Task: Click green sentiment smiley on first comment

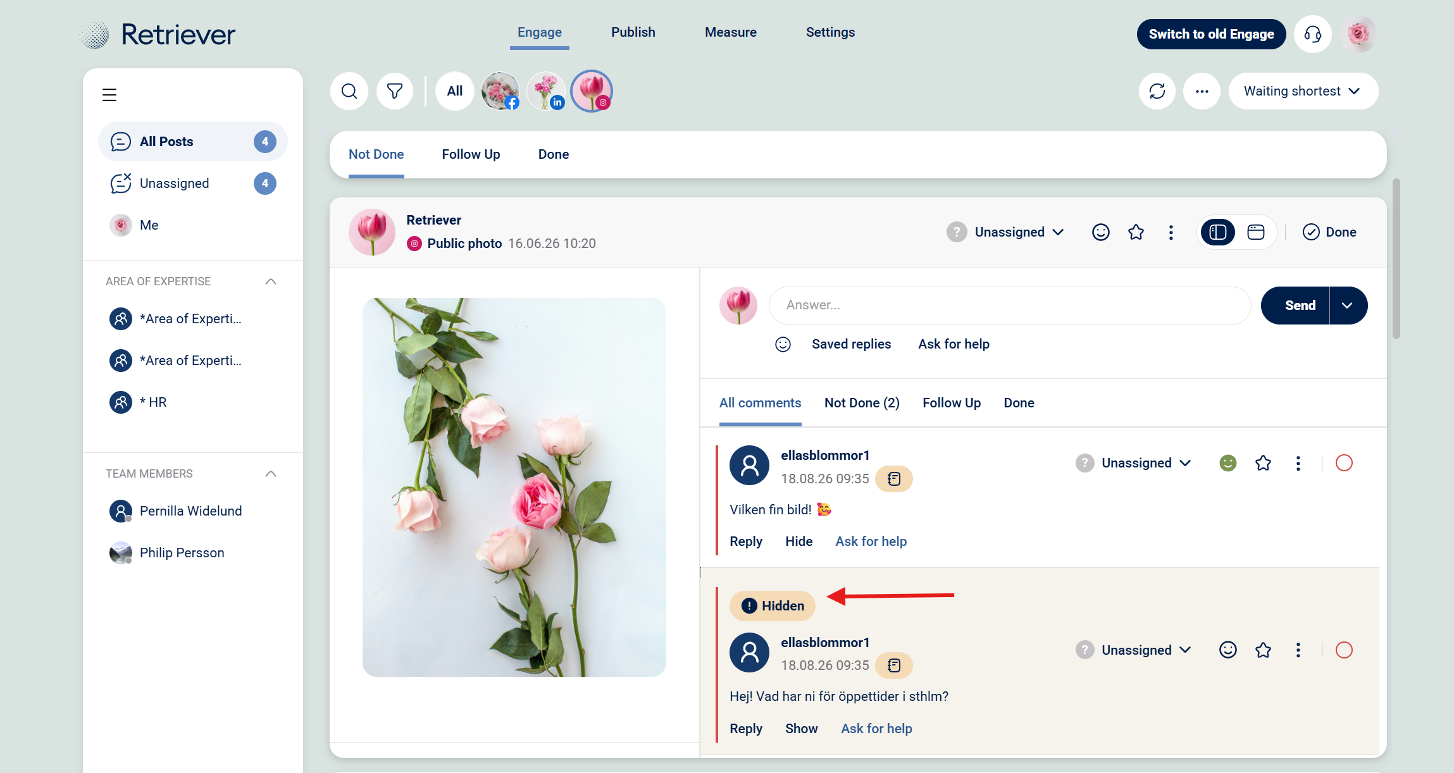Action: coord(1228,463)
